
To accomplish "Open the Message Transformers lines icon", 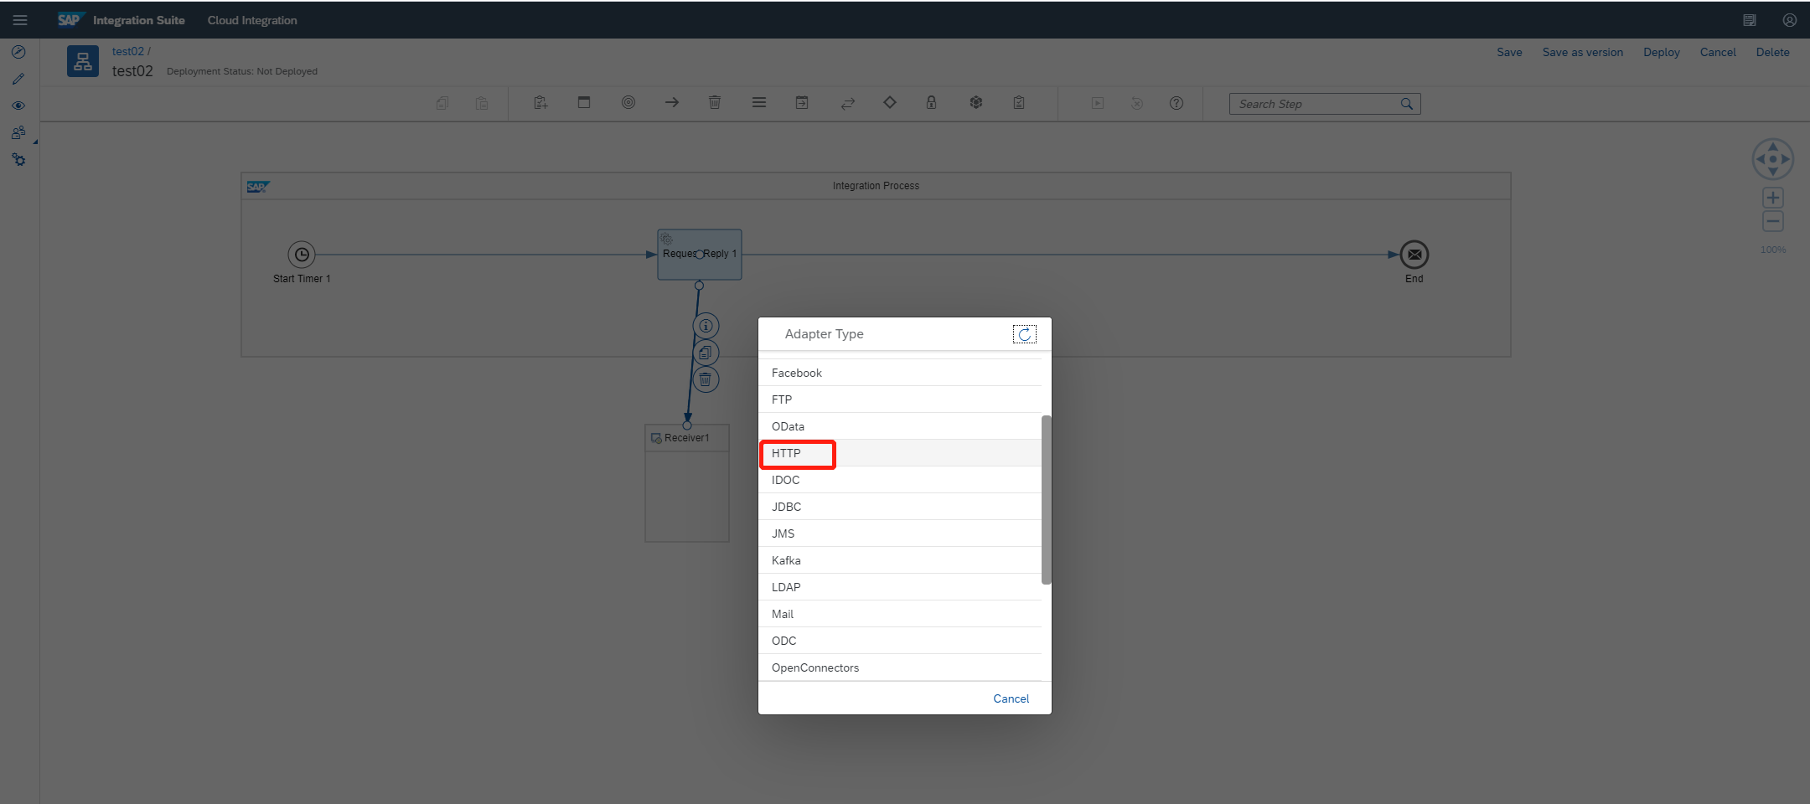I will [x=759, y=102].
